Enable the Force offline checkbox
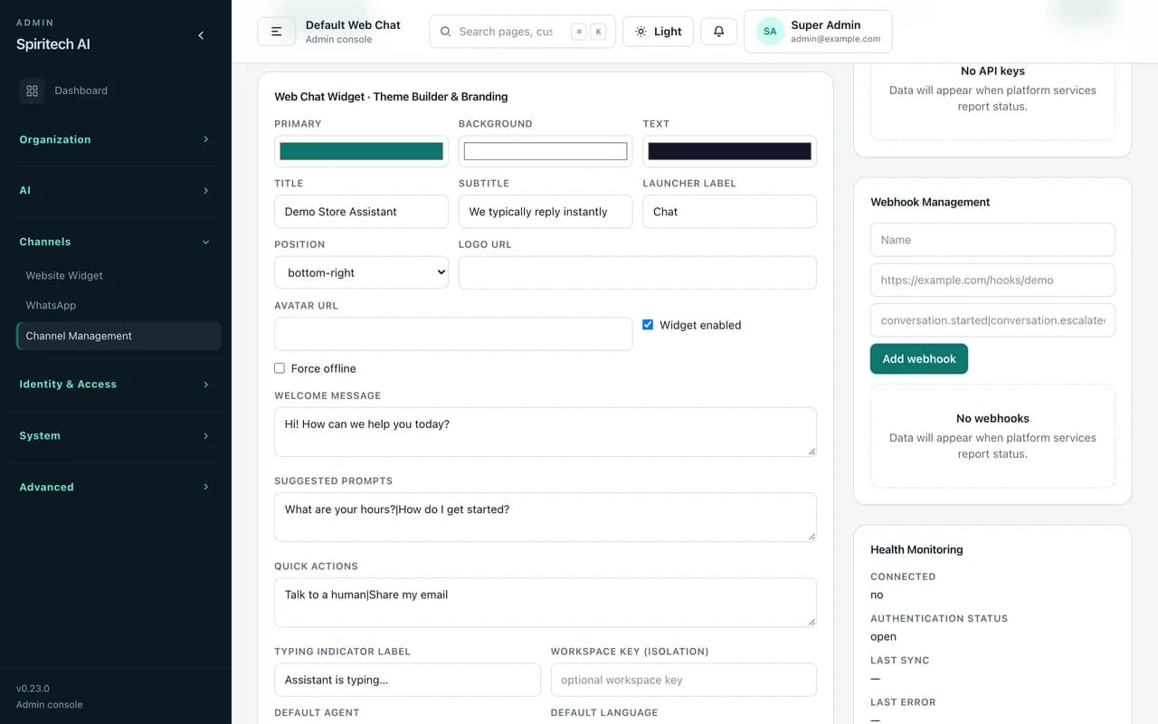The image size is (1158, 724). tap(280, 367)
